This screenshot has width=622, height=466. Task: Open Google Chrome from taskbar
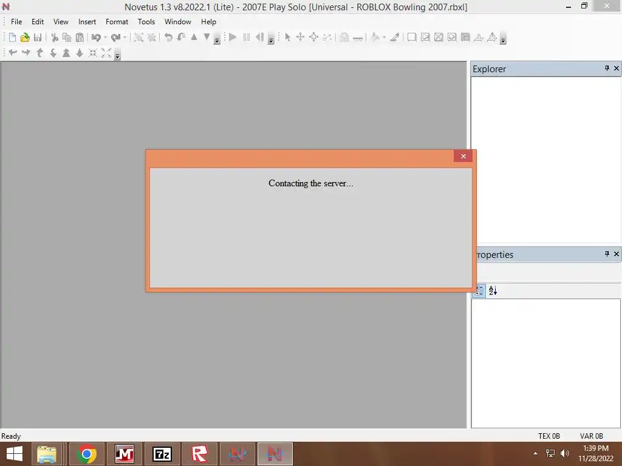pyautogui.click(x=86, y=454)
